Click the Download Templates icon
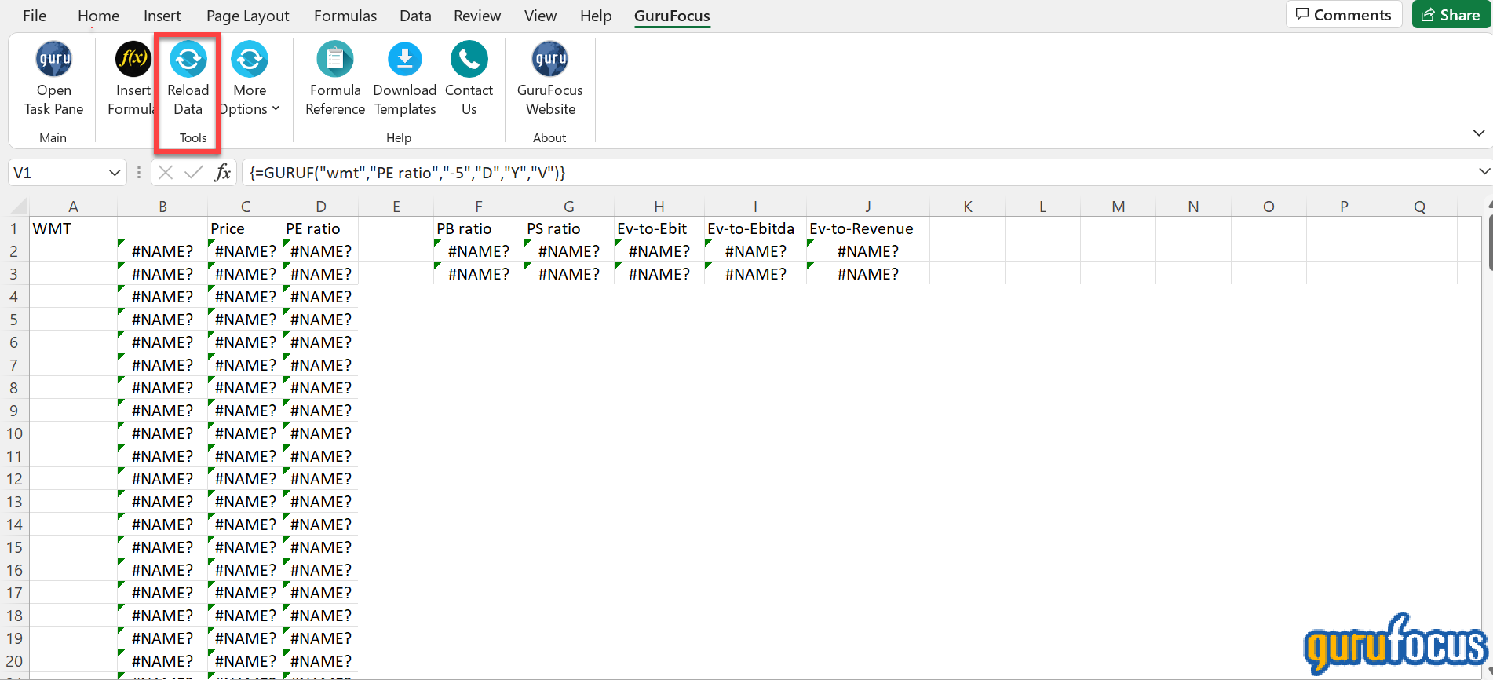The height and width of the screenshot is (680, 1493). point(404,60)
